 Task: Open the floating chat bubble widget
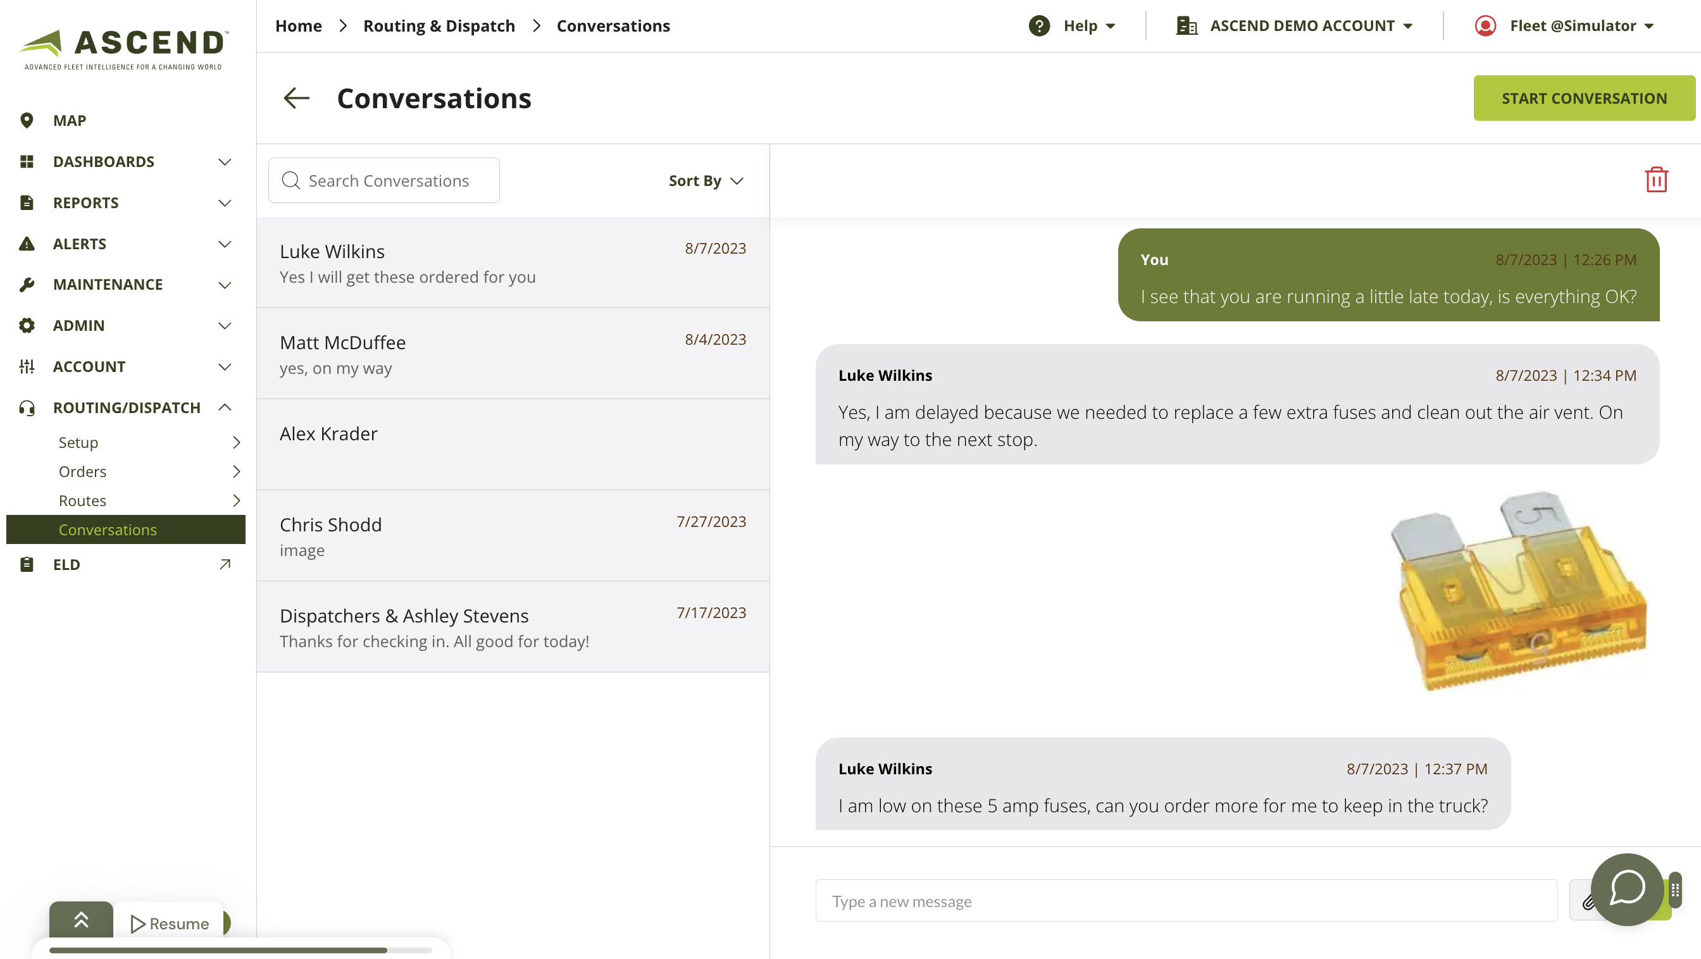tap(1626, 888)
